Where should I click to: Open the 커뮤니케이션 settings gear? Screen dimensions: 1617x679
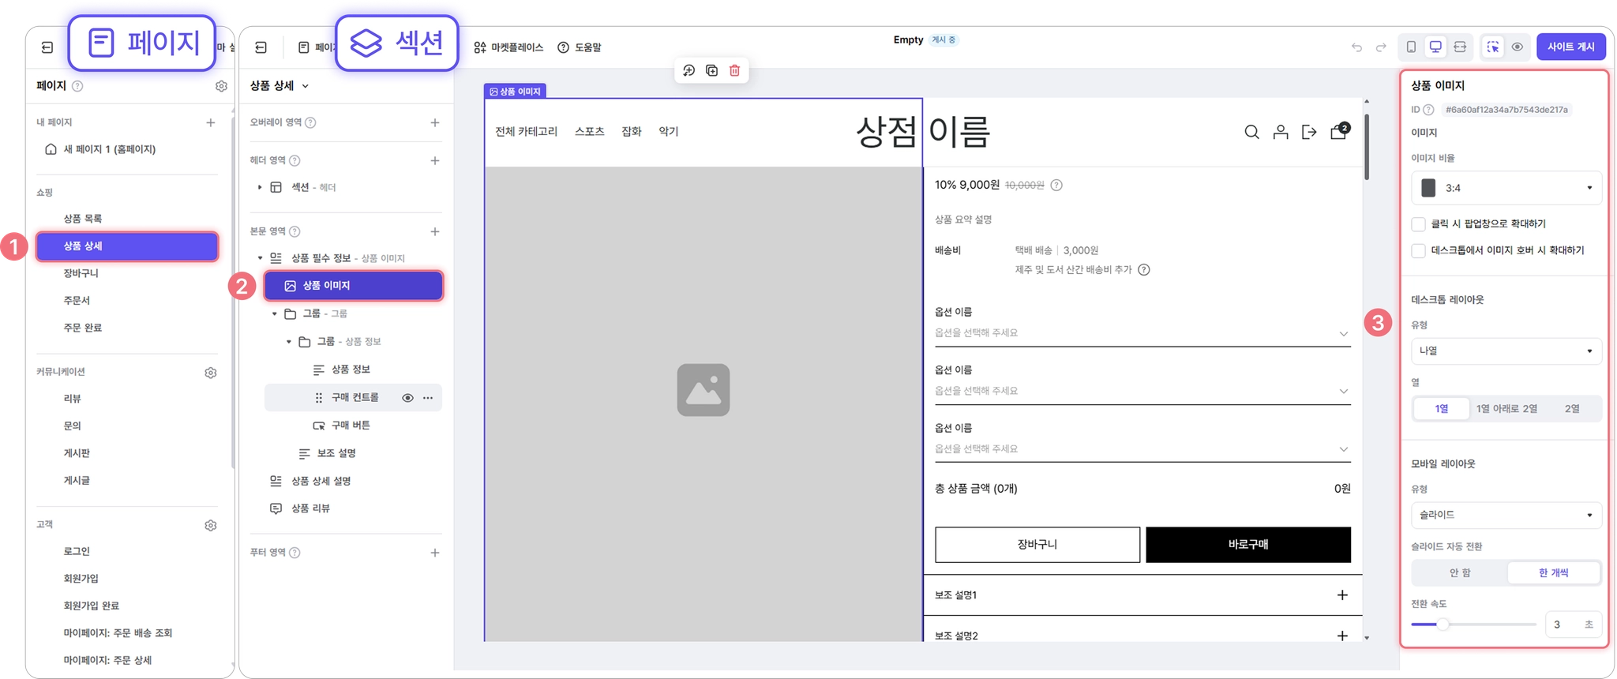(x=211, y=373)
